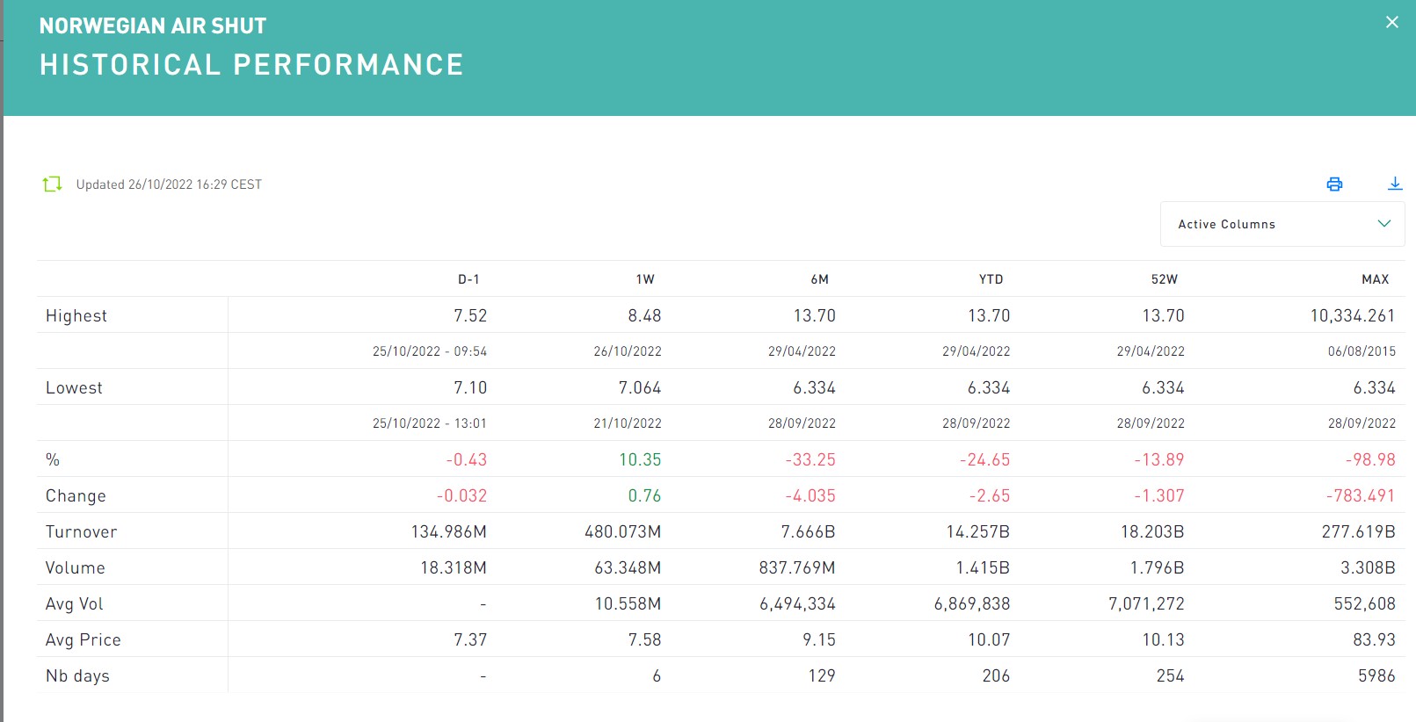The width and height of the screenshot is (1416, 722).
Task: Choose the MAX column header
Action: 1375,279
